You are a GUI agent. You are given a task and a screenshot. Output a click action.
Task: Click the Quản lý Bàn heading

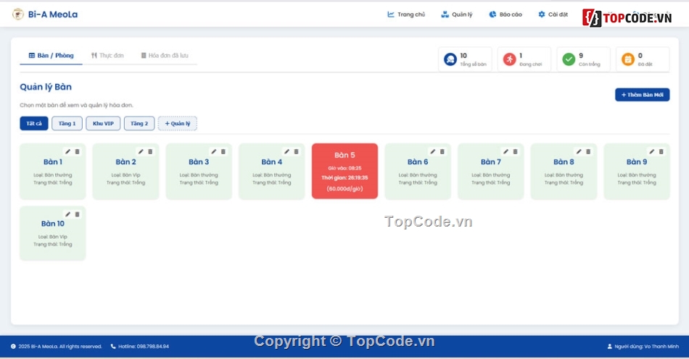[46, 87]
